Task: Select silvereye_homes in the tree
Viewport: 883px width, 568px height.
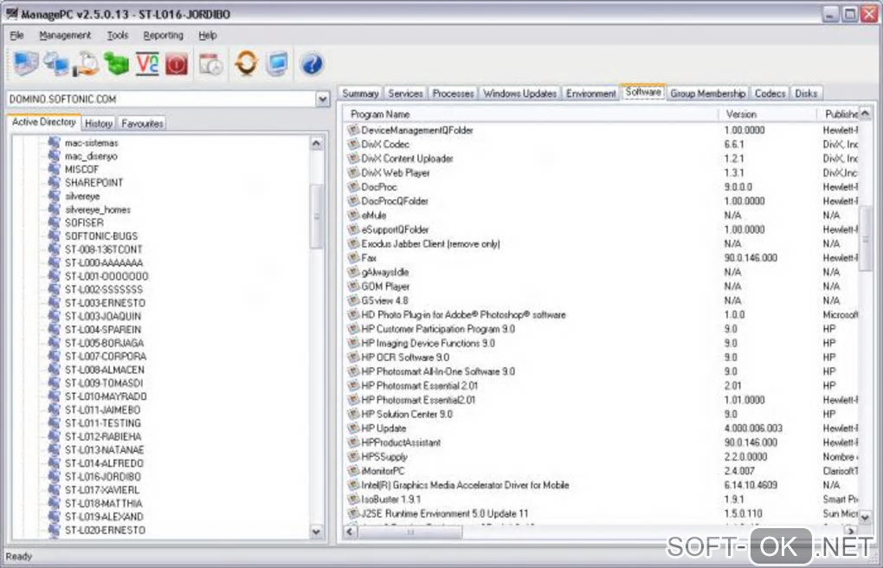Action: (x=98, y=210)
